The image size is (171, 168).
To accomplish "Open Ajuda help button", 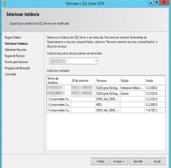I will pyautogui.click(x=157, y=161).
